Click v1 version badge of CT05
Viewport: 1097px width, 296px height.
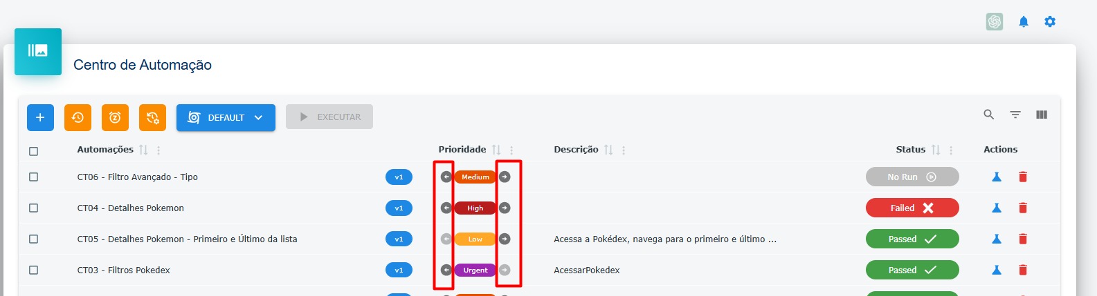click(x=399, y=239)
